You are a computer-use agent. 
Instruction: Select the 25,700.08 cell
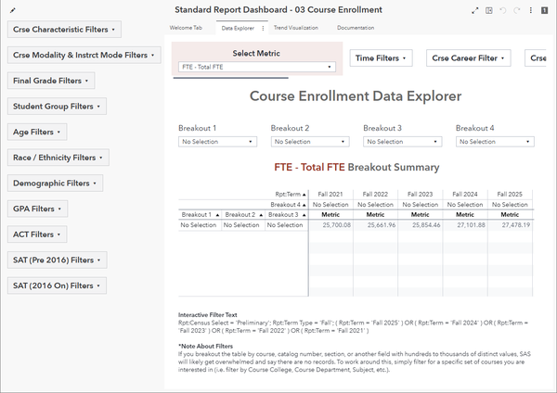tap(331, 225)
